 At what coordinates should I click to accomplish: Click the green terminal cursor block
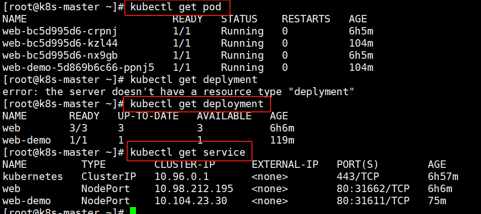pyautogui.click(x=133, y=211)
